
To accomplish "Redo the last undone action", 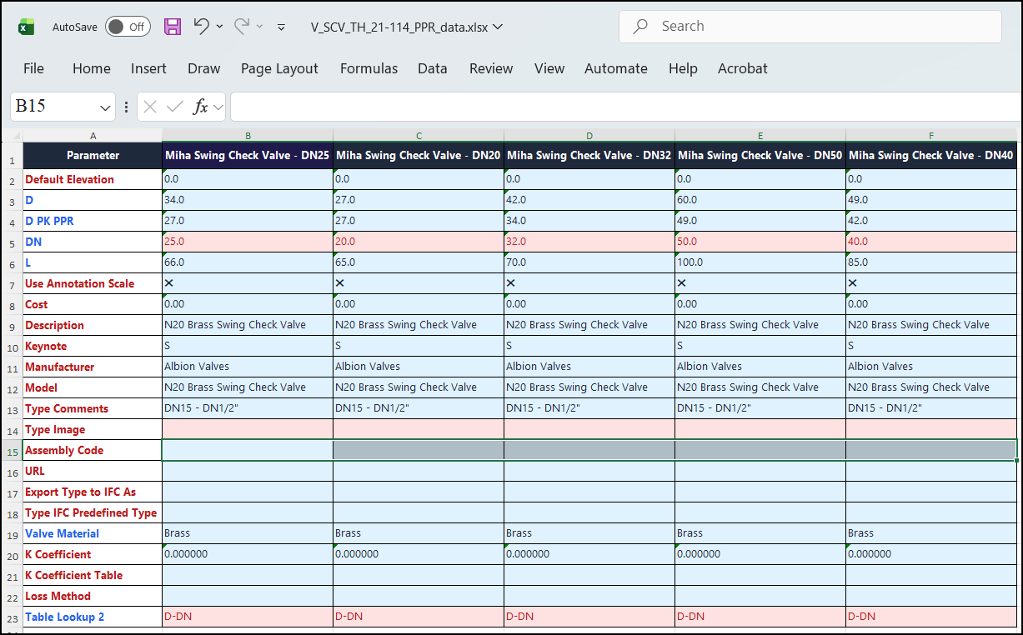I will (242, 26).
